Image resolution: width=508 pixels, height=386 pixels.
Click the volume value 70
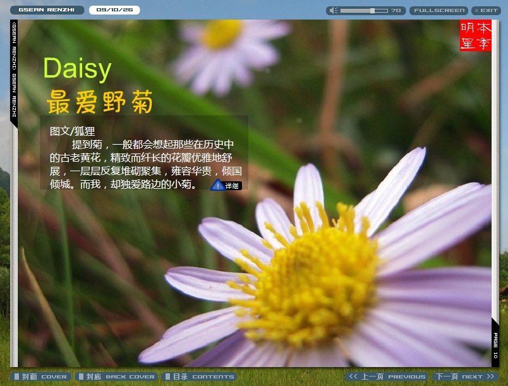point(396,10)
